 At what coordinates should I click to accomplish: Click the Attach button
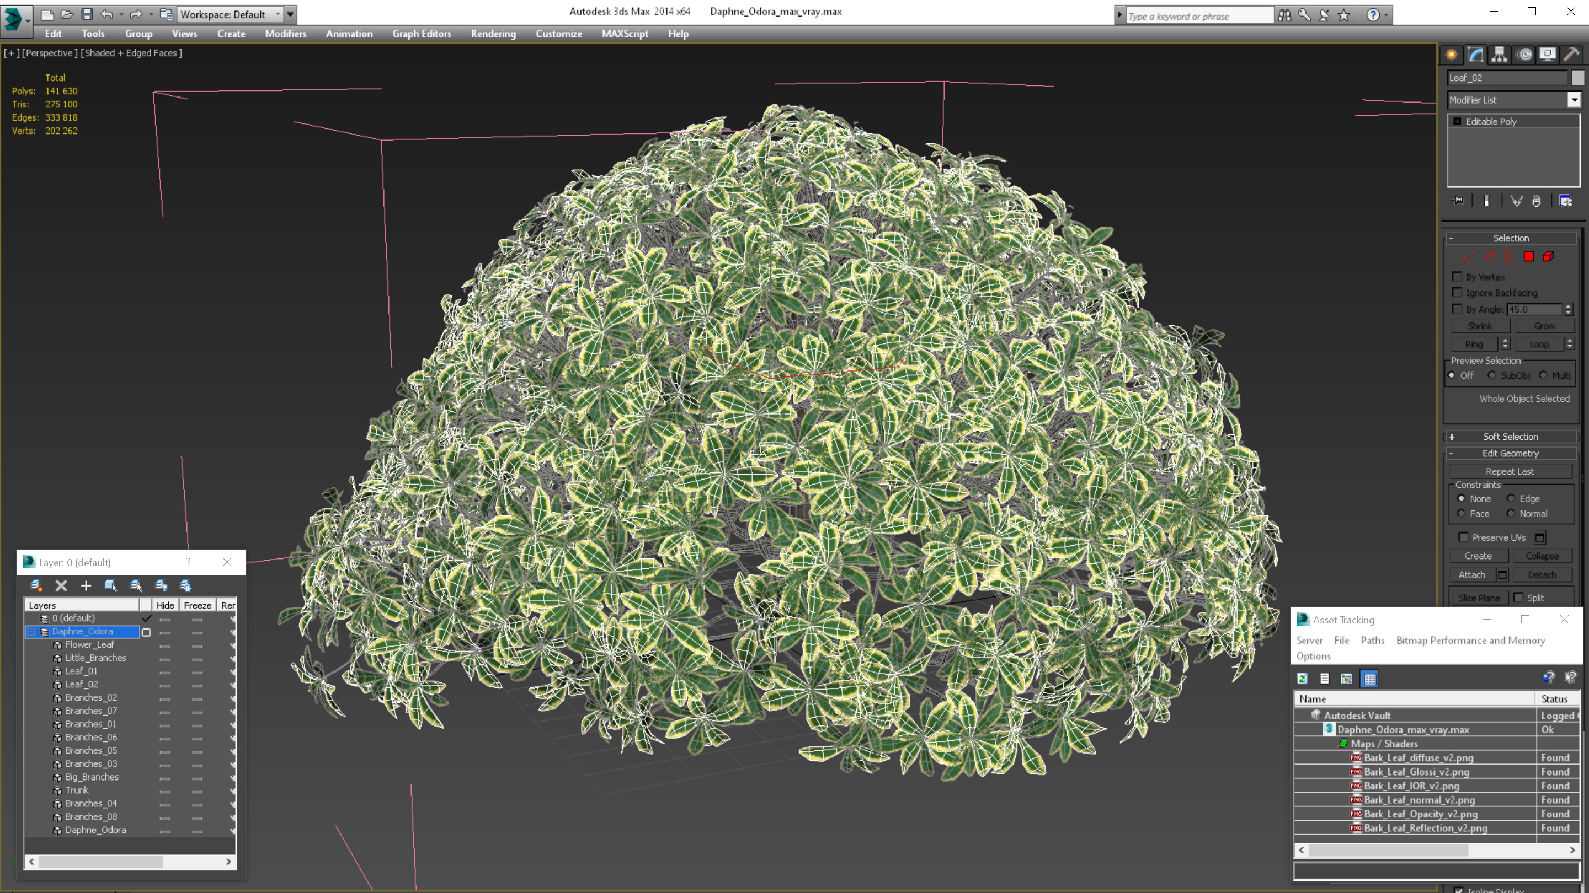[x=1471, y=574]
